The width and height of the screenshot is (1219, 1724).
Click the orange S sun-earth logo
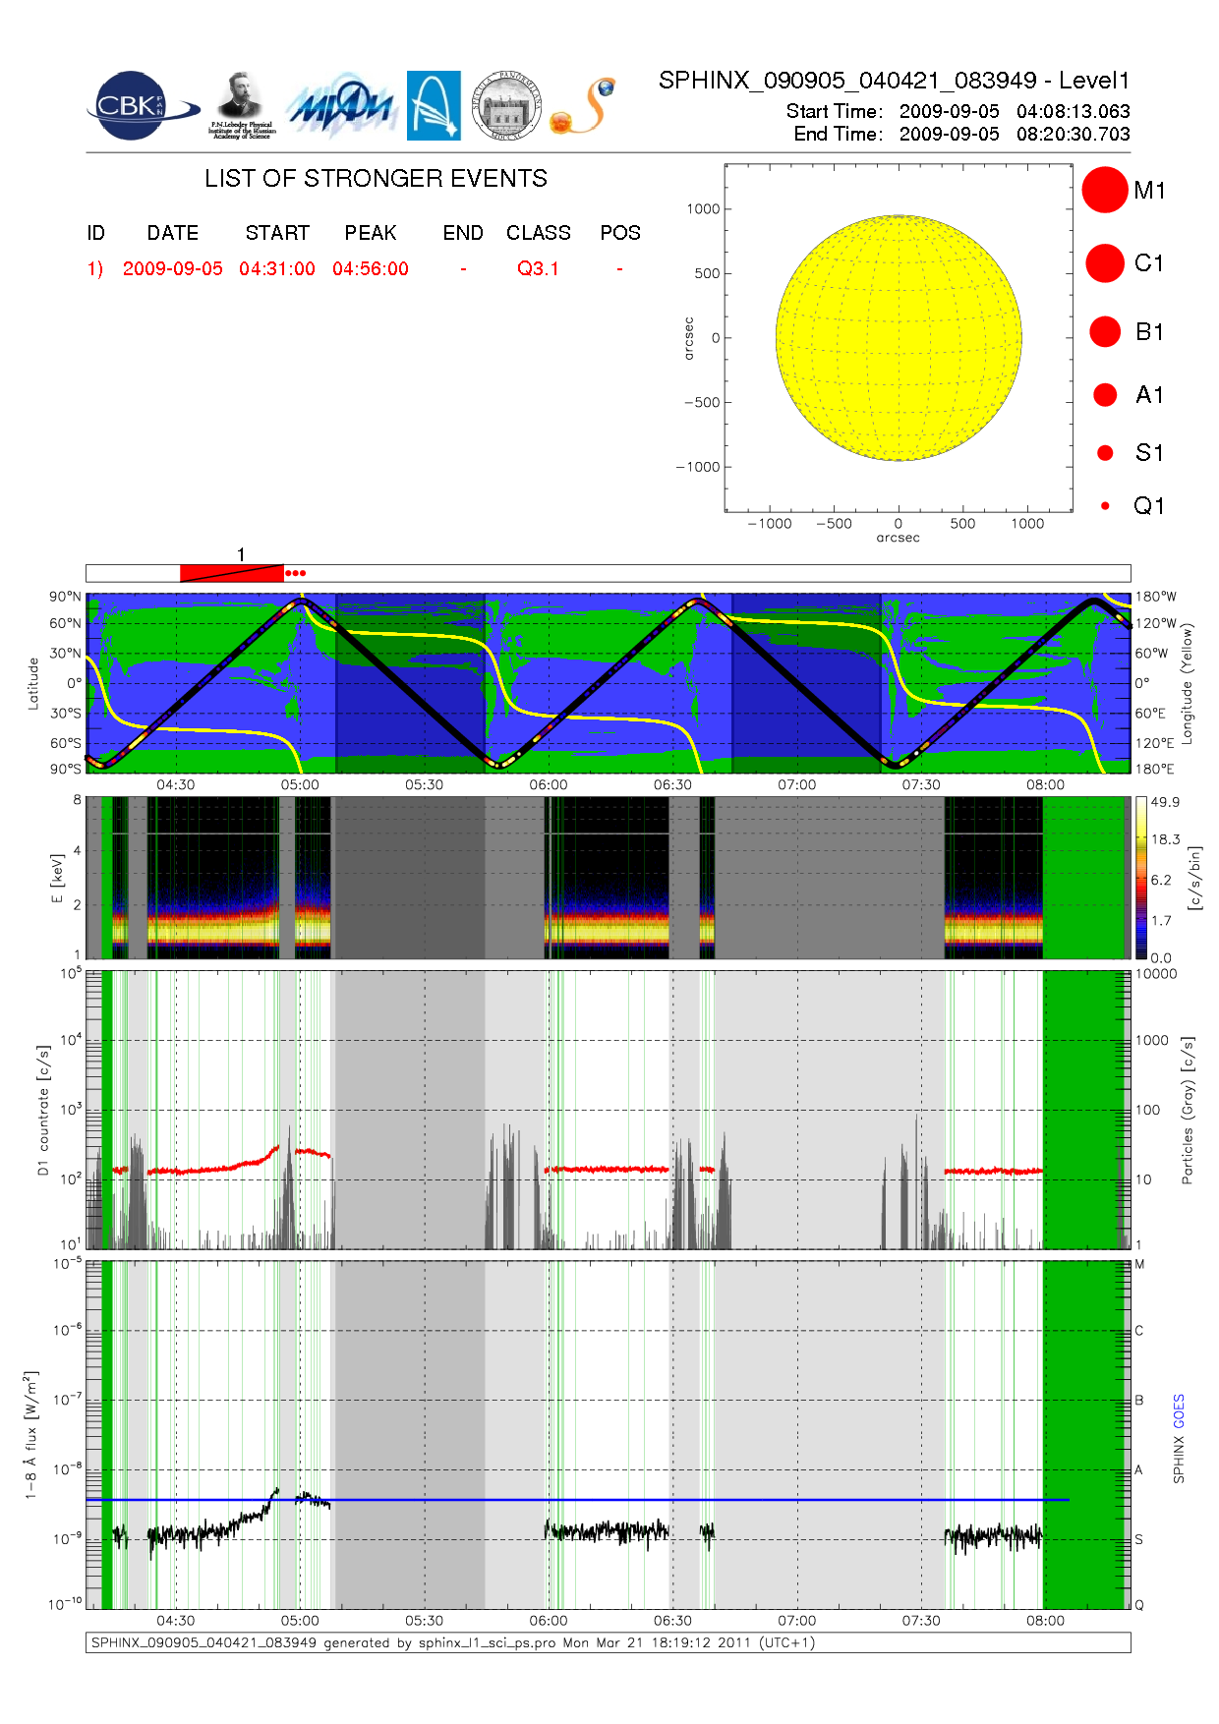coord(584,106)
